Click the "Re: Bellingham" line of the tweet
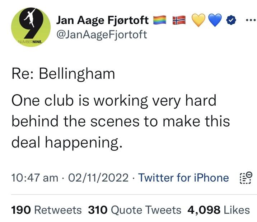Image resolution: width=257 pixels, height=222 pixels. 63,74
